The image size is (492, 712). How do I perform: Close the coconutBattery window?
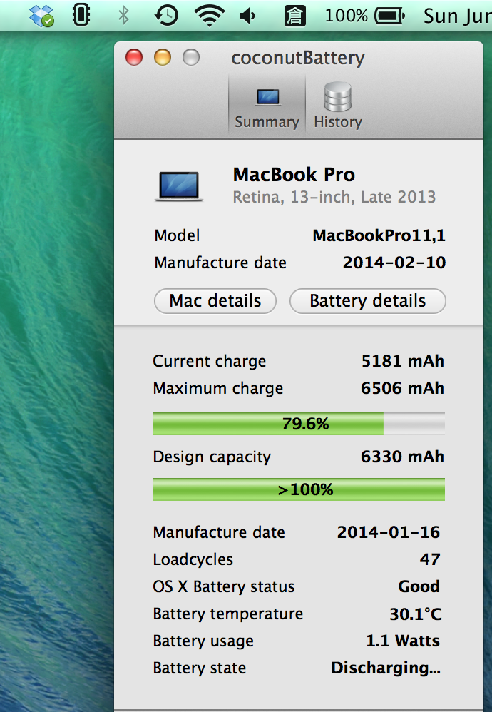pos(134,58)
